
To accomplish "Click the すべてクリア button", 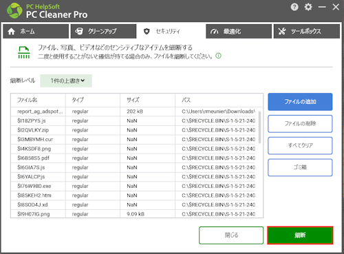I will click(x=300, y=145).
